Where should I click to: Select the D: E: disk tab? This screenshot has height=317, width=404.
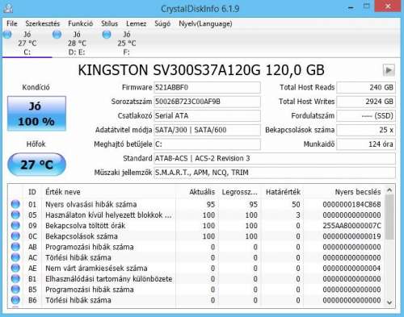pos(77,43)
